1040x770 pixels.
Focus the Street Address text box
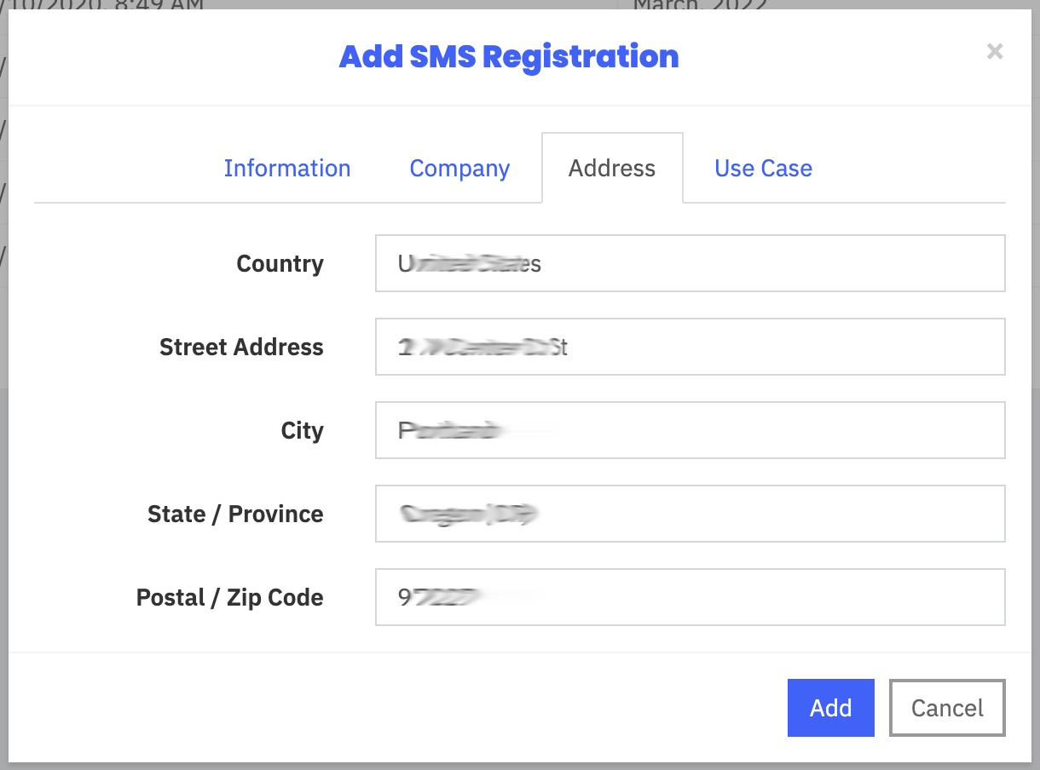coord(690,347)
